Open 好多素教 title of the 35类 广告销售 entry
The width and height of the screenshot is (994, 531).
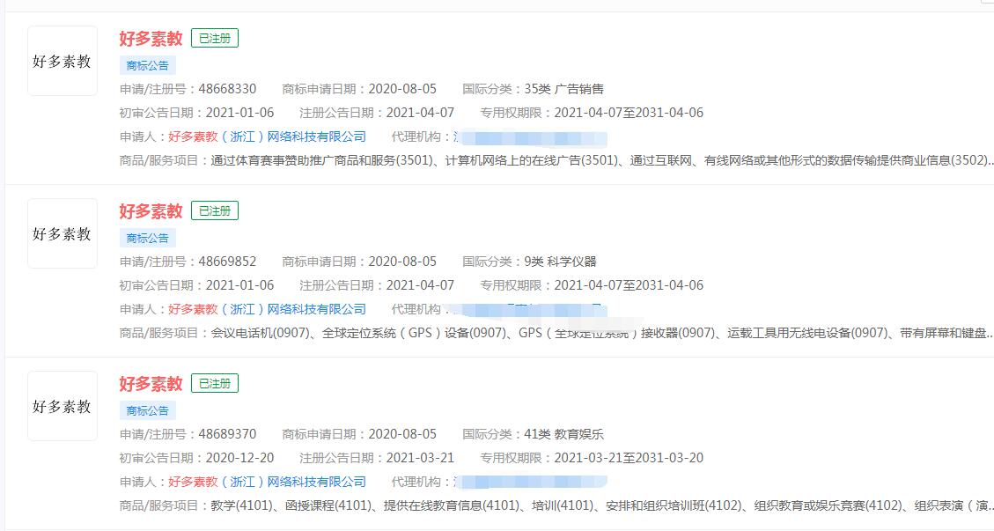(151, 39)
